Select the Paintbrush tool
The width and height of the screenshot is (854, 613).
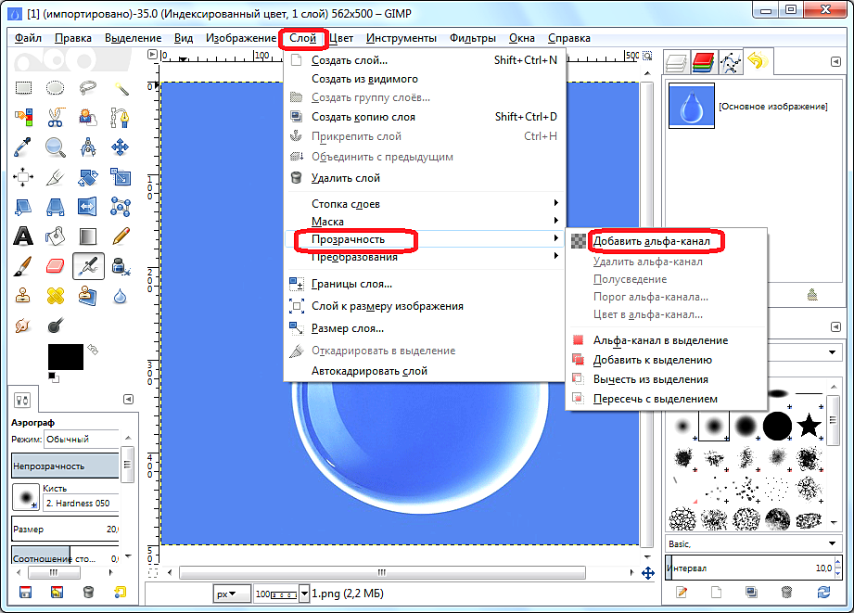[23, 266]
